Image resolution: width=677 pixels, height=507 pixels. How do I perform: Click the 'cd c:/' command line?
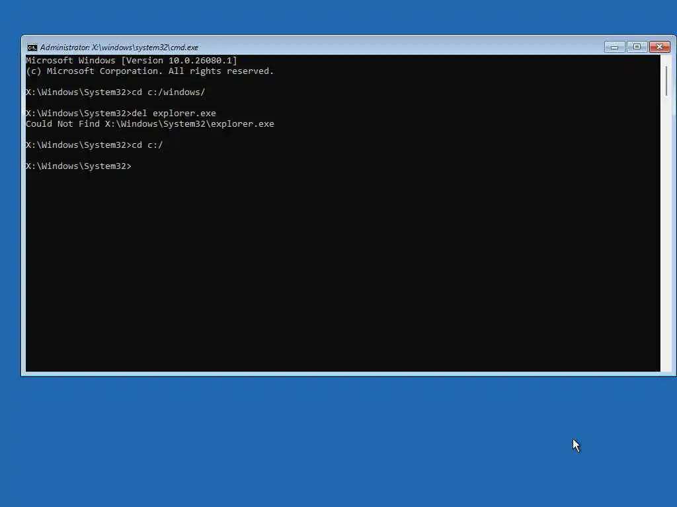(95, 145)
